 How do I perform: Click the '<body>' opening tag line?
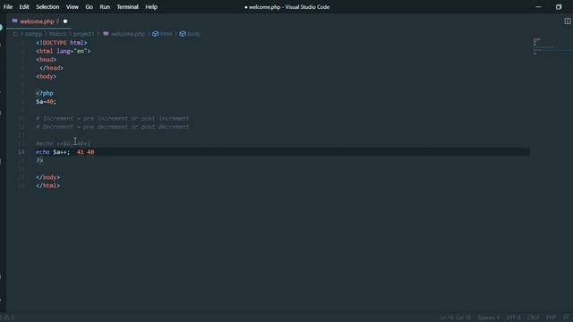click(46, 76)
